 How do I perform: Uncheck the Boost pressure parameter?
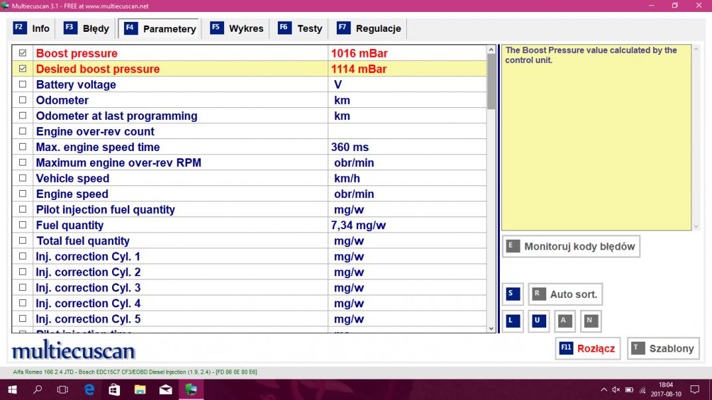[23, 53]
